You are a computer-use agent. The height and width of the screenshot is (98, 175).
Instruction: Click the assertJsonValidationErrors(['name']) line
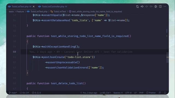(74, 68)
